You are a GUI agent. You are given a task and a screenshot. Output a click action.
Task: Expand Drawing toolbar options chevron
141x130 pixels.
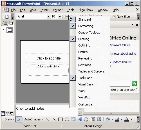138,119
